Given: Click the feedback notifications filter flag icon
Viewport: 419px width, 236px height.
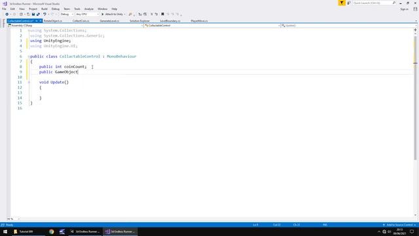Looking at the screenshot, I should pyautogui.click(x=342, y=3).
